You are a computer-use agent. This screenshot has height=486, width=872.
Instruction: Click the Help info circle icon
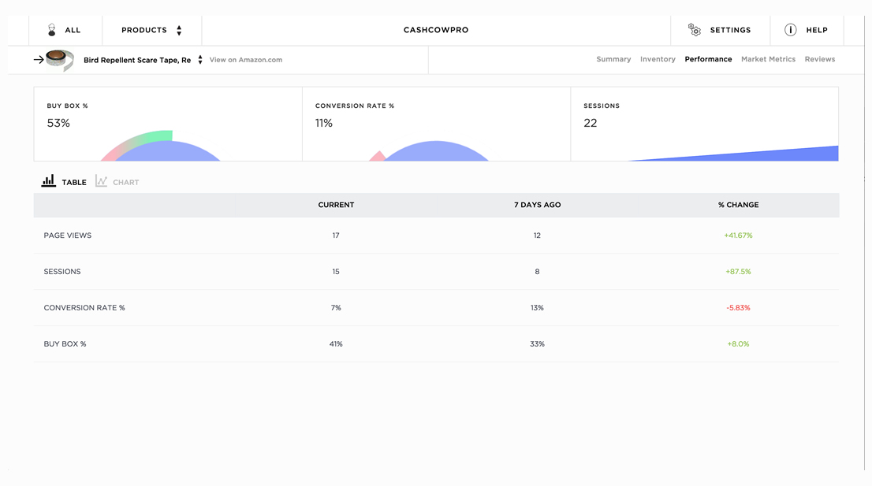click(x=790, y=30)
